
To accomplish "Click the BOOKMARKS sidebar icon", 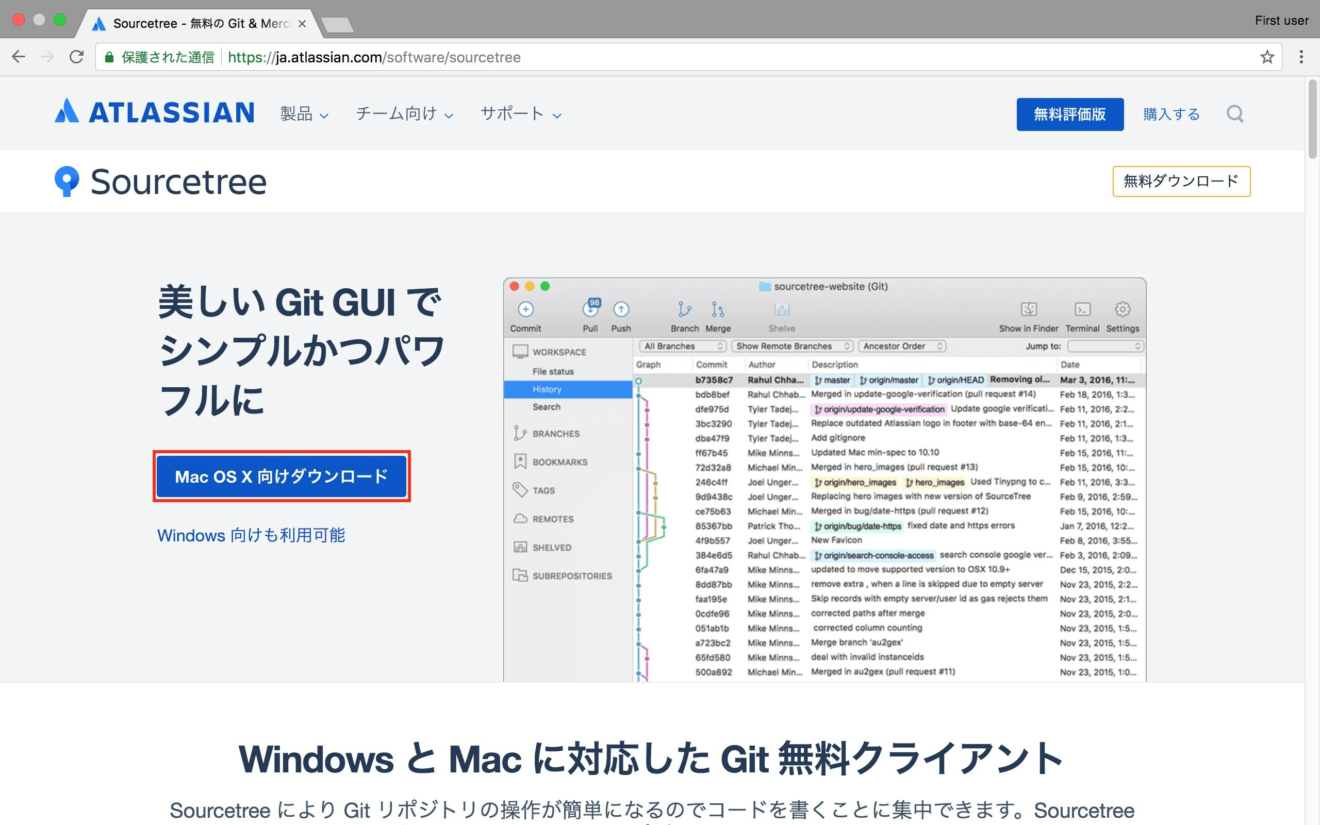I will (520, 461).
